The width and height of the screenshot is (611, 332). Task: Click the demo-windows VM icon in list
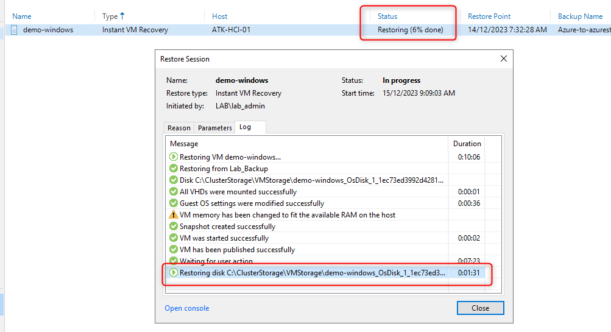pos(14,30)
